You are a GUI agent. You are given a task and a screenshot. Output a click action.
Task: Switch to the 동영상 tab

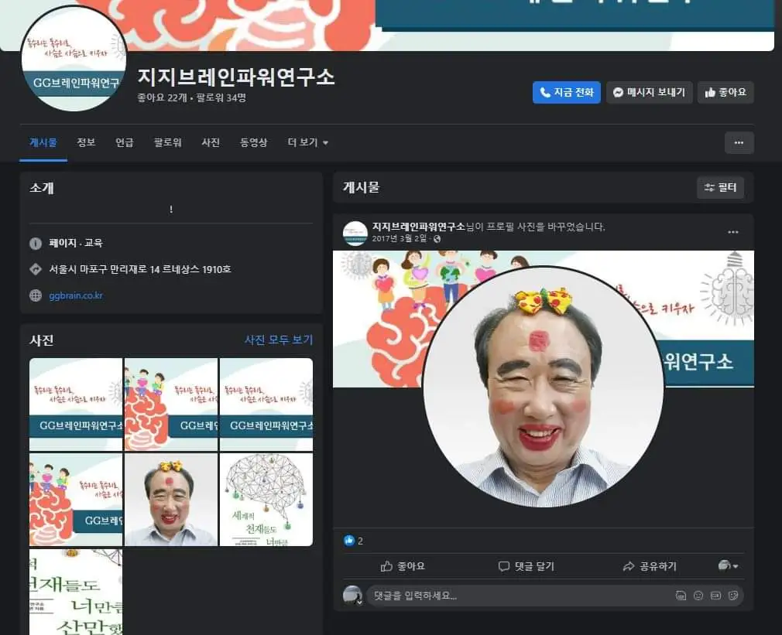253,143
